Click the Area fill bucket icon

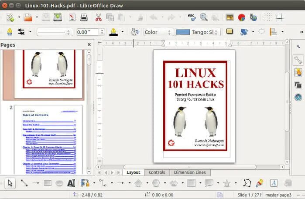(134, 32)
